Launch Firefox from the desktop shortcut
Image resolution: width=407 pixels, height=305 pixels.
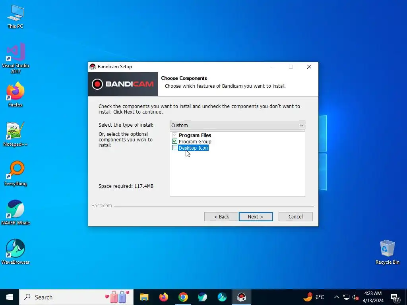pyautogui.click(x=16, y=95)
